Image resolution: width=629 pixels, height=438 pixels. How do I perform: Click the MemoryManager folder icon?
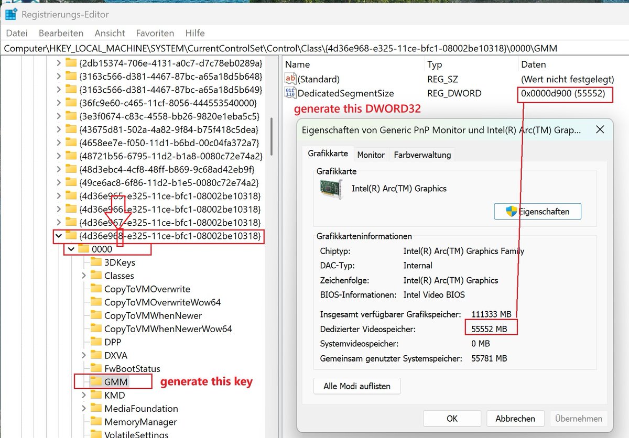96,422
